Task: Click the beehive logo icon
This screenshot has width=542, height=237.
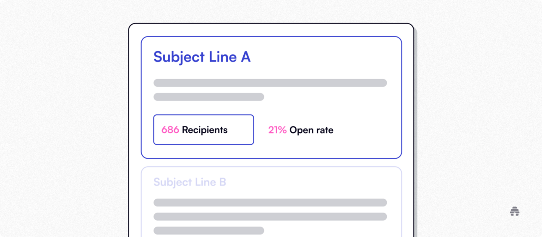Action: point(515,211)
